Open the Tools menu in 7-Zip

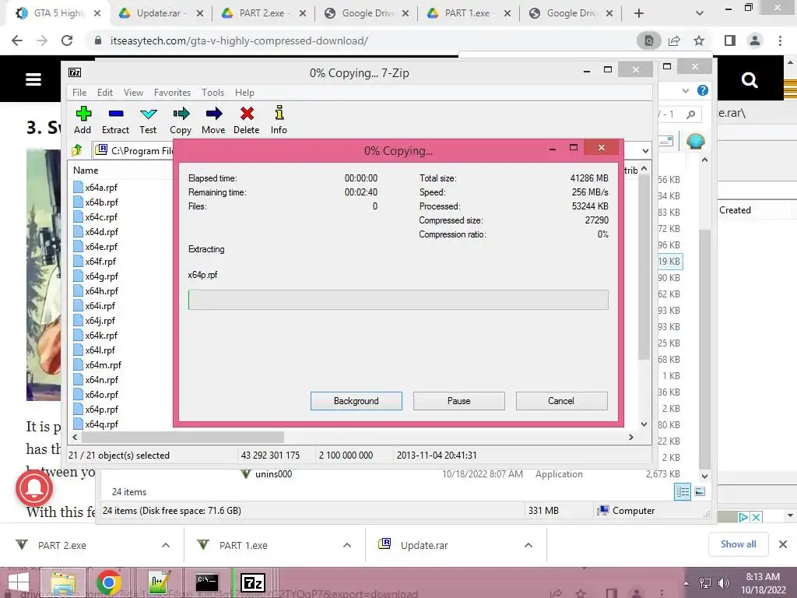tap(212, 93)
